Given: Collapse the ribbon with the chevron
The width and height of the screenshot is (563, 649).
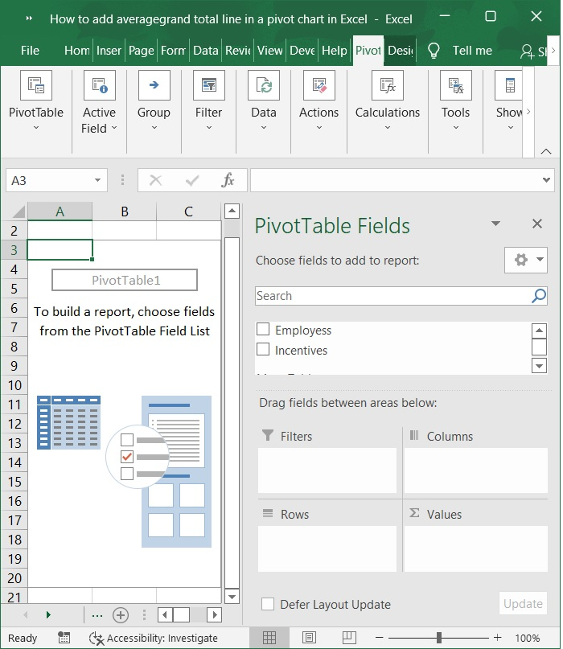Looking at the screenshot, I should coord(546,151).
